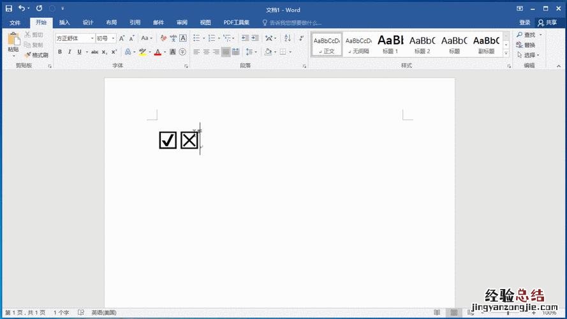Toggle strikethrough text formatting

click(94, 52)
